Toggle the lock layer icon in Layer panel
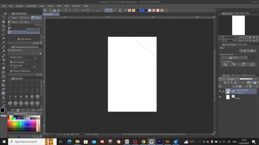The height and width of the screenshot is (145, 259). click(235, 83)
